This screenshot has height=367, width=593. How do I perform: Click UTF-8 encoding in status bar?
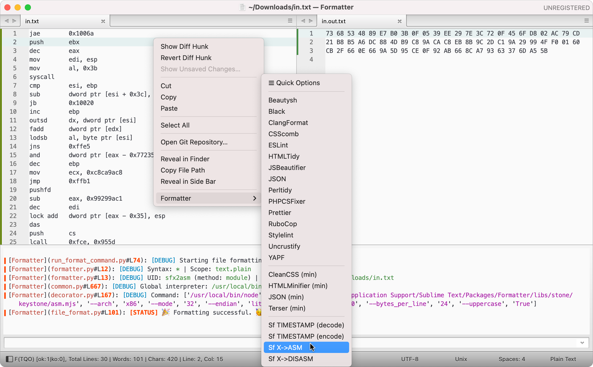(409, 359)
